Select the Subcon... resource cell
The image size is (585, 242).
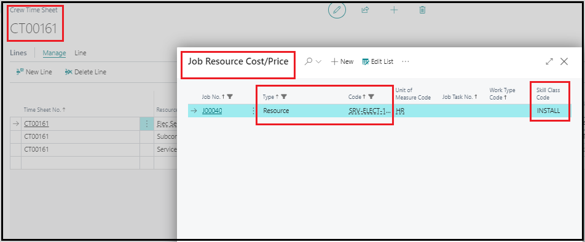(x=166, y=136)
